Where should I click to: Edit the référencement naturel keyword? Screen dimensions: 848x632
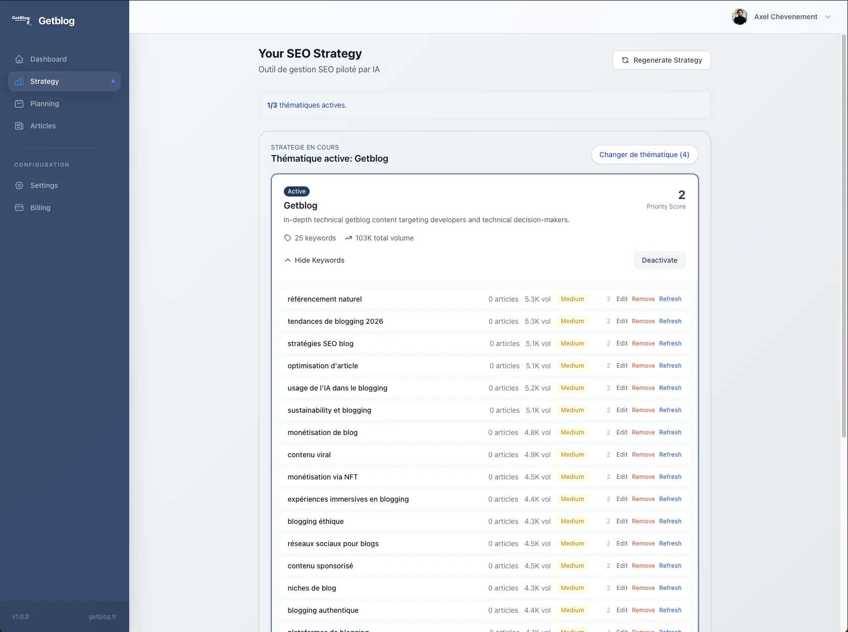point(622,299)
